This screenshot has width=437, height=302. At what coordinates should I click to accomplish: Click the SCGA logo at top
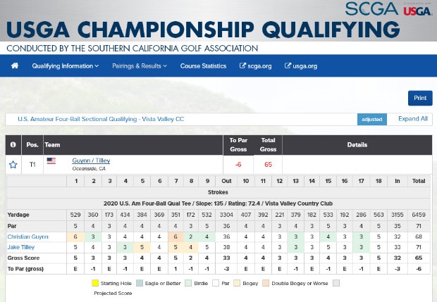click(371, 8)
